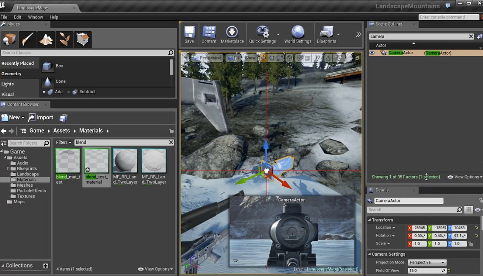This screenshot has height=276, width=483.
Task: Select the Landscape editing mode
Action: tap(46, 40)
